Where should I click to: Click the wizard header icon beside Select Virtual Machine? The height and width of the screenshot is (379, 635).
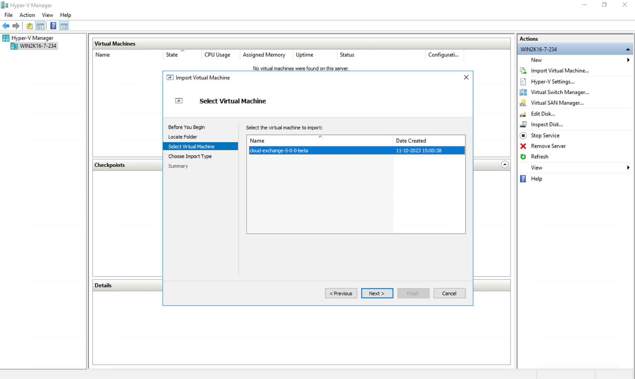(179, 101)
